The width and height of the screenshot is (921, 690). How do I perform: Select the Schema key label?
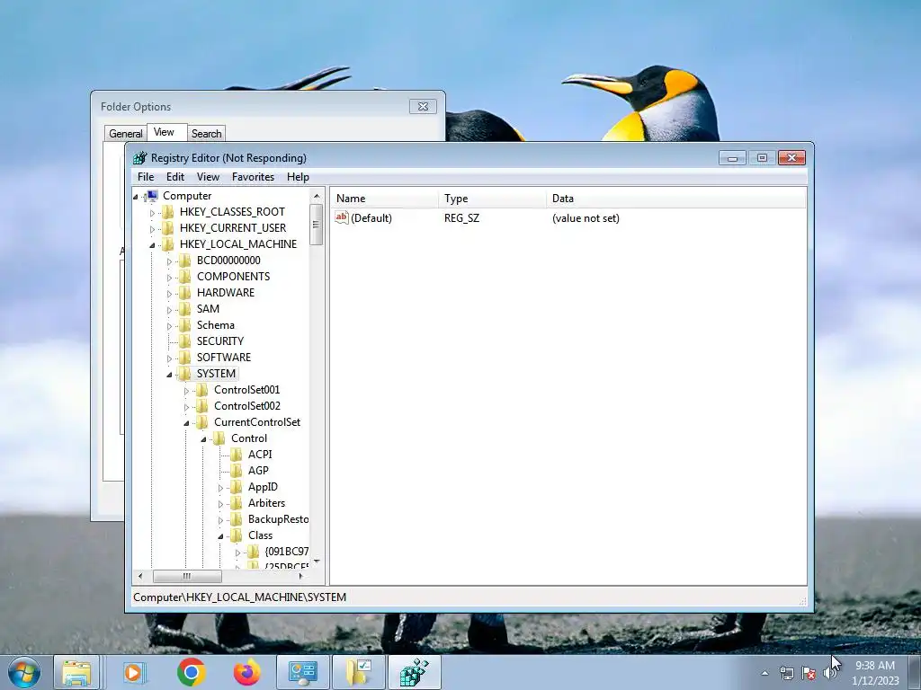pyautogui.click(x=216, y=325)
